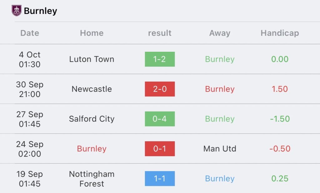Image resolution: width=320 pixels, height=193 pixels.
Task: Open Nottingham Forest team link
Action: pyautogui.click(x=92, y=179)
